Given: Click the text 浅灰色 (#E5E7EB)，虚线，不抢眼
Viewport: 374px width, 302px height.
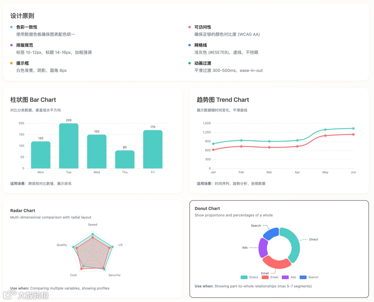Looking at the screenshot, I should [x=226, y=52].
